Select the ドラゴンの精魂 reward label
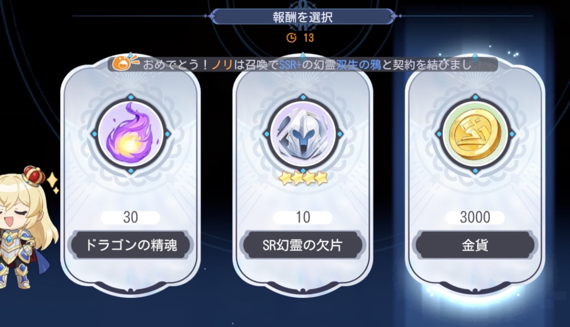The height and width of the screenshot is (327, 570). pos(131,245)
